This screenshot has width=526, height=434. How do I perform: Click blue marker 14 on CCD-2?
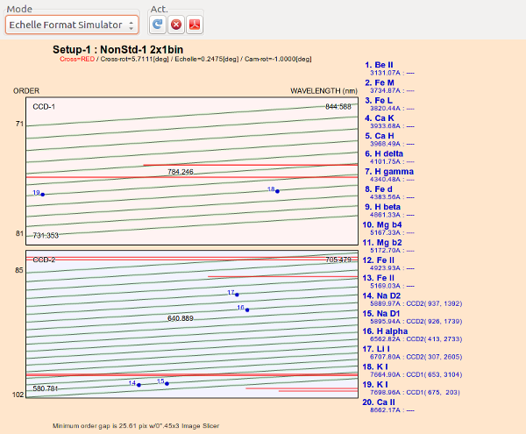pos(139,385)
